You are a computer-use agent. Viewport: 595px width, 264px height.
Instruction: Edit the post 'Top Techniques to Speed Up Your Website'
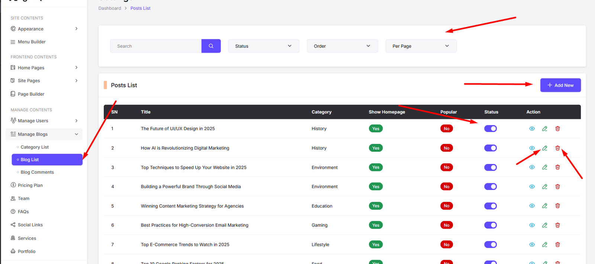pos(544,167)
